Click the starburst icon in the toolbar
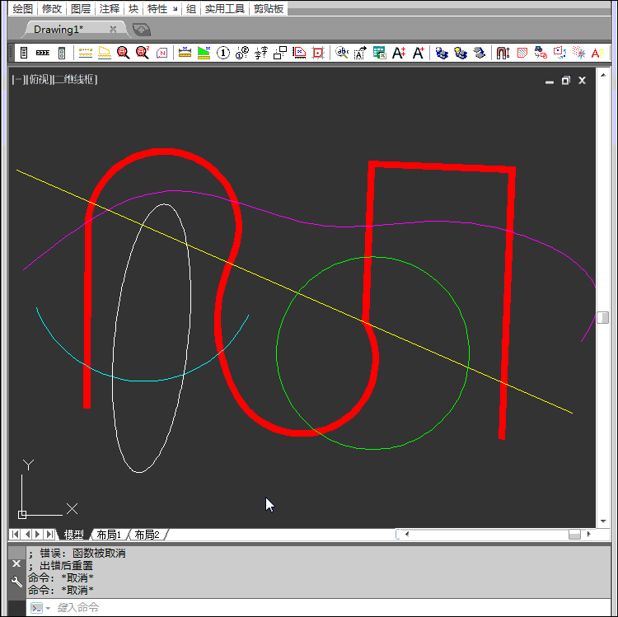The height and width of the screenshot is (617, 618). pyautogui.click(x=579, y=53)
